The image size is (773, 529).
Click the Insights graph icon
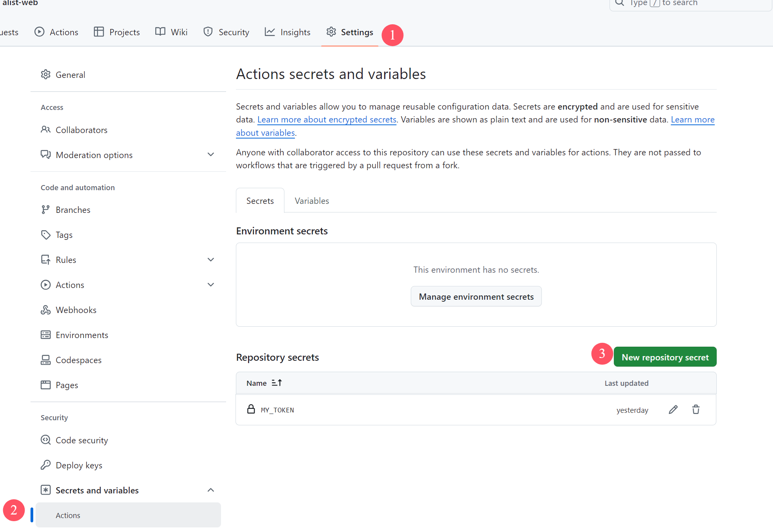[x=270, y=32]
